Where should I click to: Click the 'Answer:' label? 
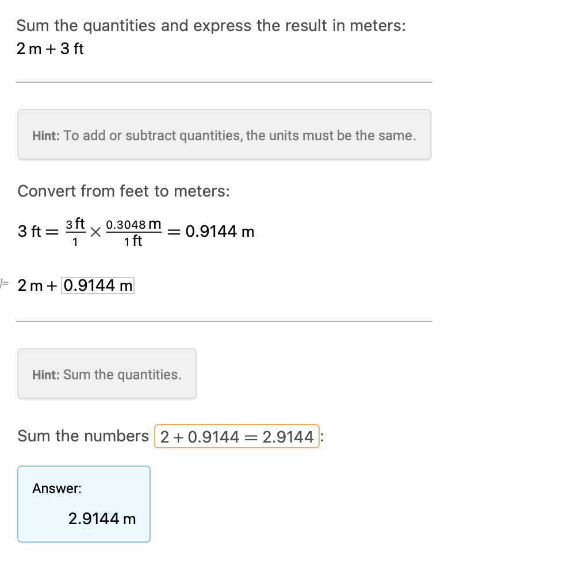click(57, 489)
